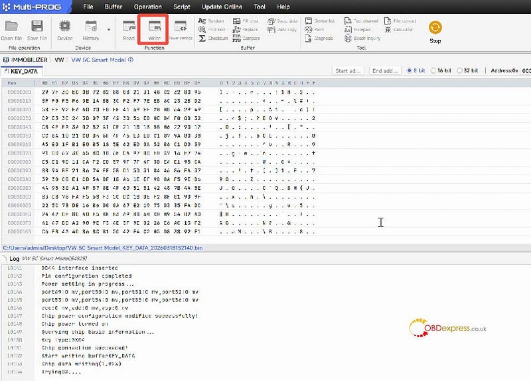Select log line 'Pin configuration completed'
Screen dimensions: 531x381
click(86, 276)
